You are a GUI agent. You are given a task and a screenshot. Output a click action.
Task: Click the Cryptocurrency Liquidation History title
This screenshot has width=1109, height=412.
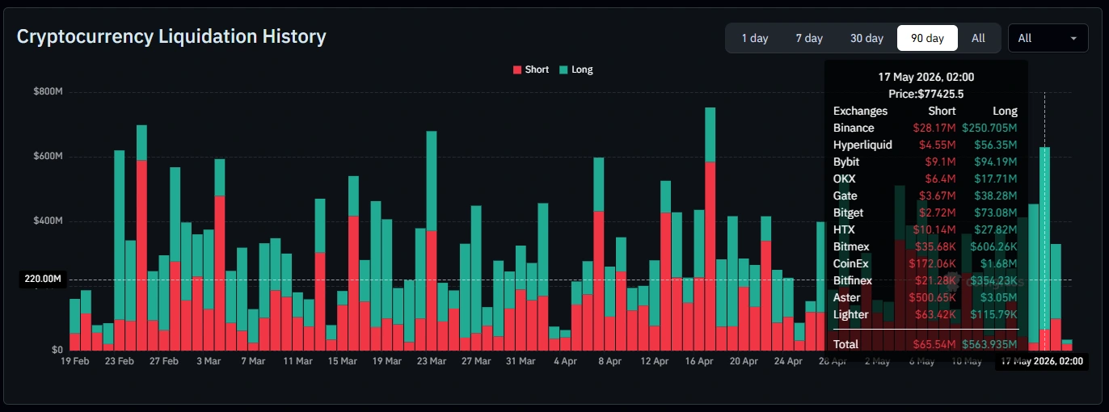[171, 36]
